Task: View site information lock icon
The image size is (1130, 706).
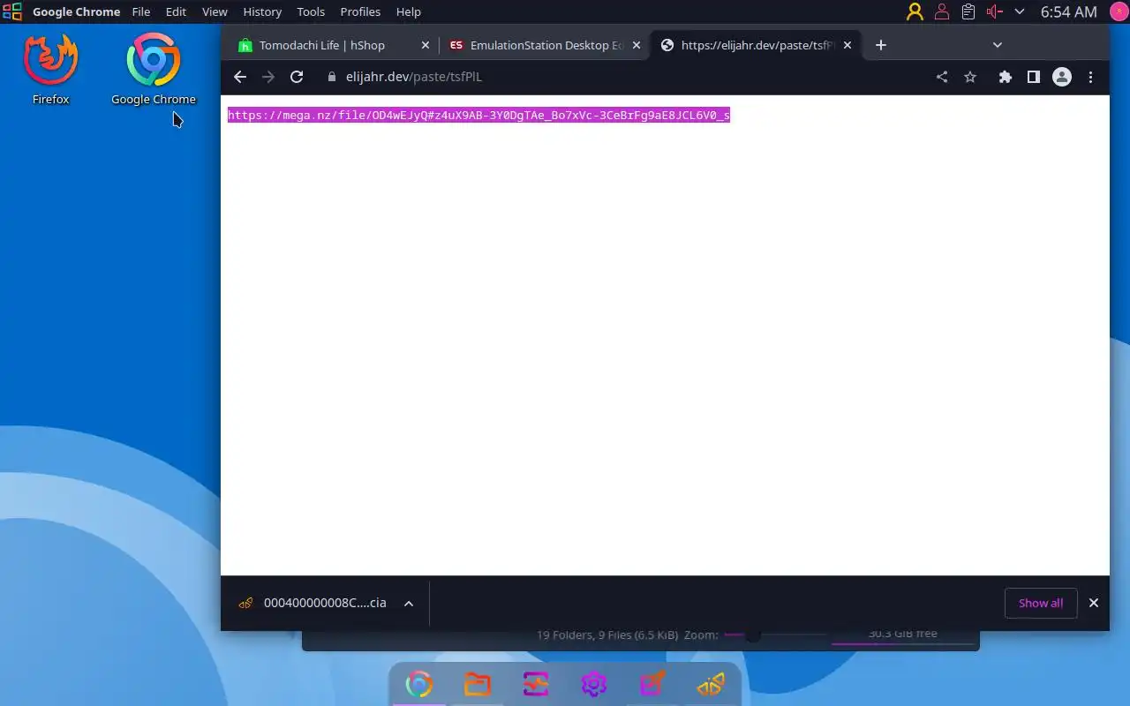Action: pos(332,77)
